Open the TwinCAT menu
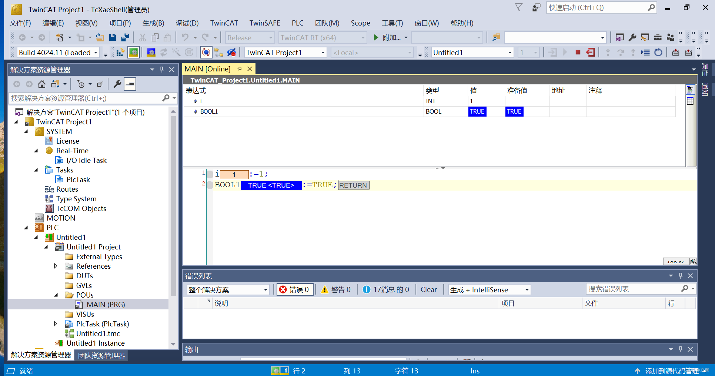715x376 pixels. [x=224, y=23]
